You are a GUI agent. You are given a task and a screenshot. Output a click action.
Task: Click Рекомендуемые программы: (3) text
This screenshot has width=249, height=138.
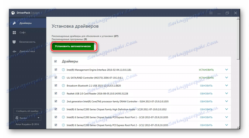pyautogui.click(x=69, y=39)
